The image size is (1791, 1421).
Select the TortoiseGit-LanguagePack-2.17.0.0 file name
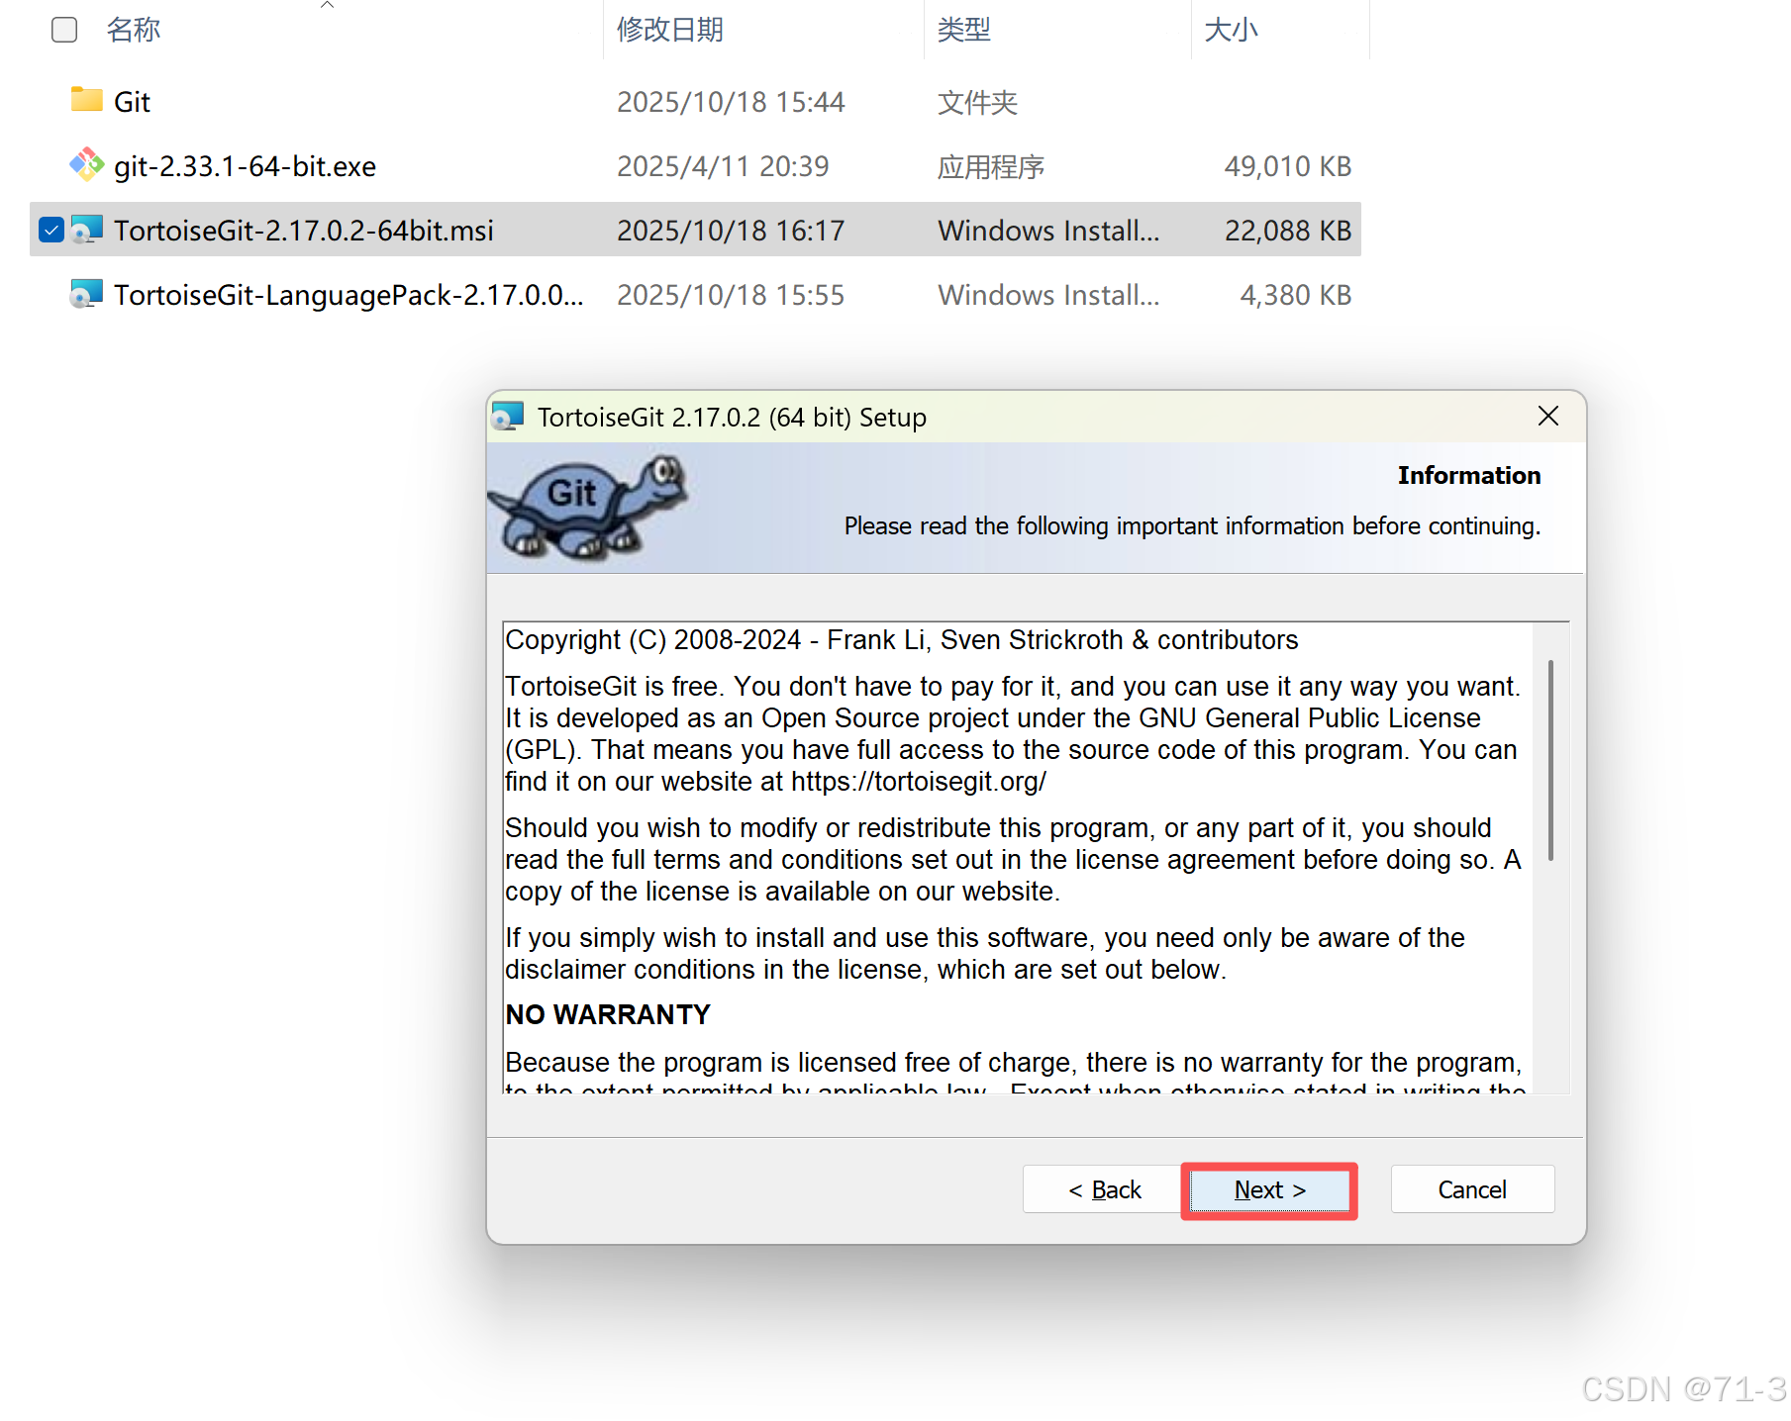348,295
